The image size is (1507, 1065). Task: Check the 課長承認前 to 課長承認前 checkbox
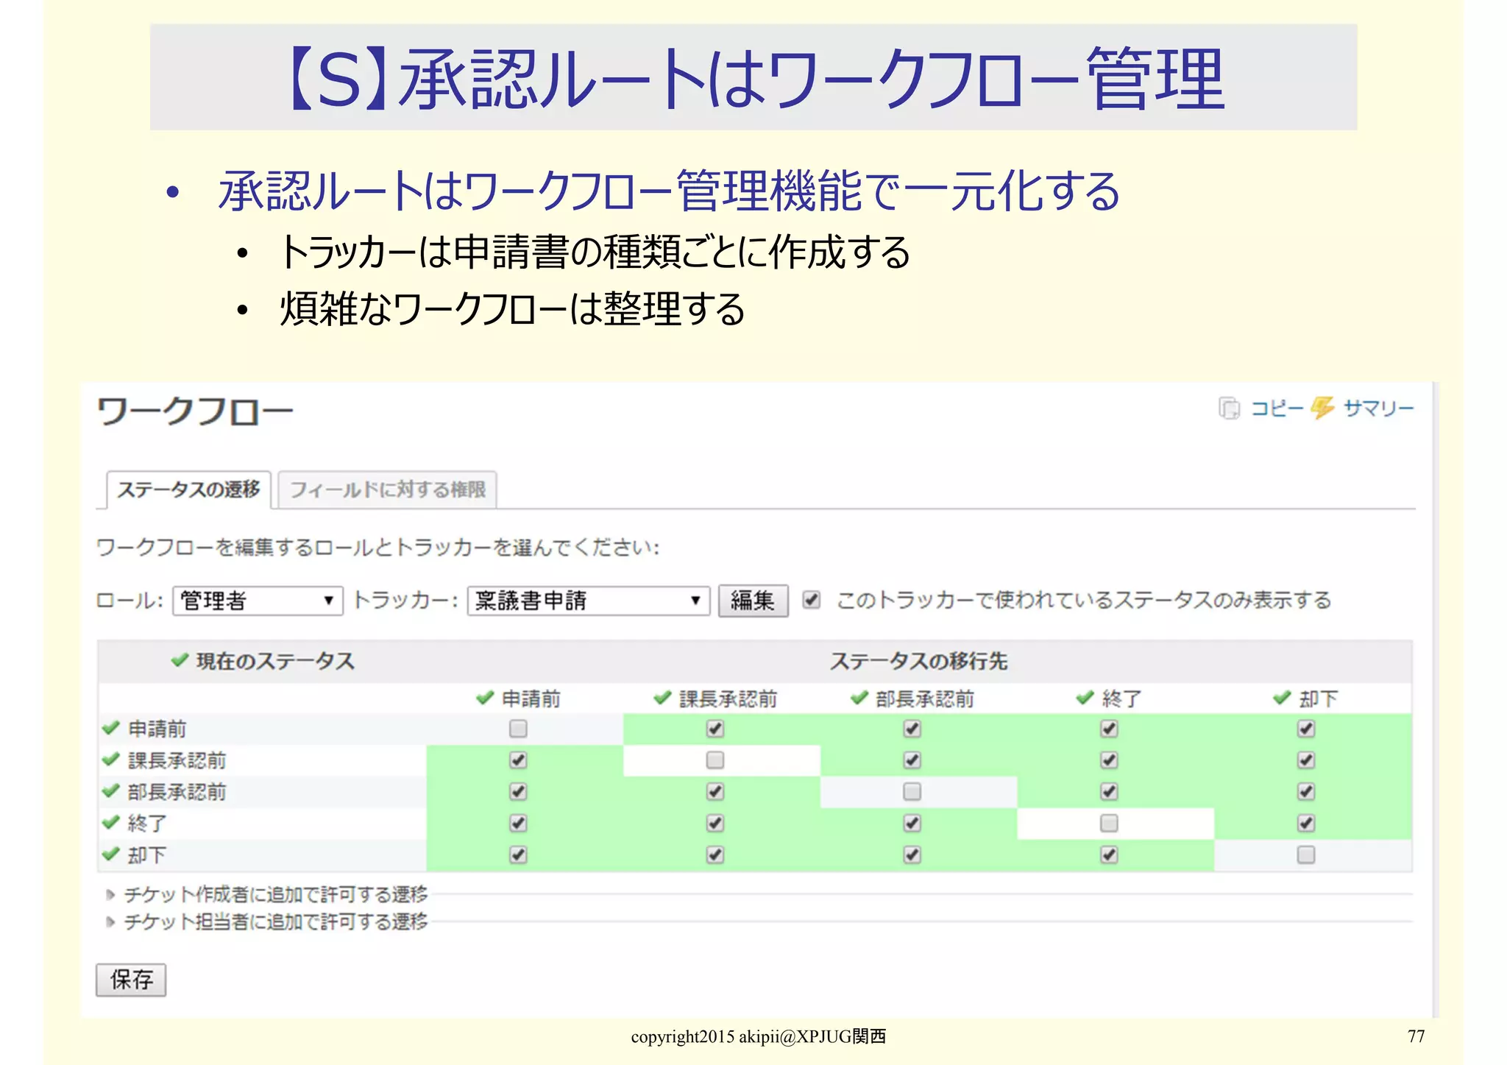point(715,760)
